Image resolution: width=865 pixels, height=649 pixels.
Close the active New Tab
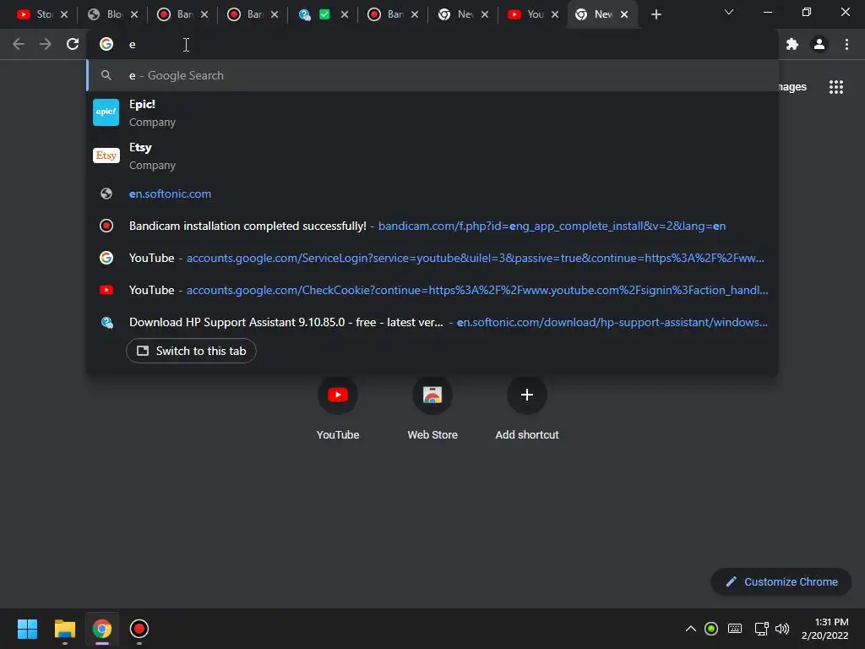624,14
